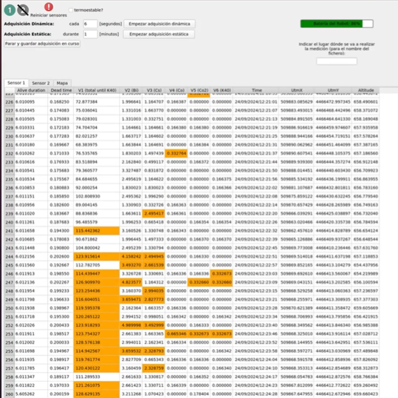Click the Time column header

click(256, 90)
